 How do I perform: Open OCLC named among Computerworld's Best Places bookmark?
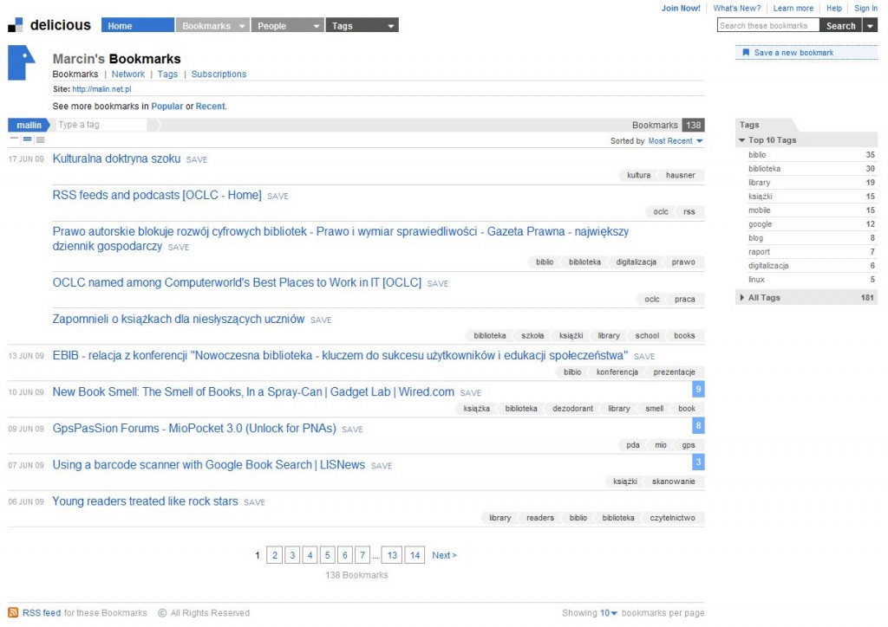(237, 282)
